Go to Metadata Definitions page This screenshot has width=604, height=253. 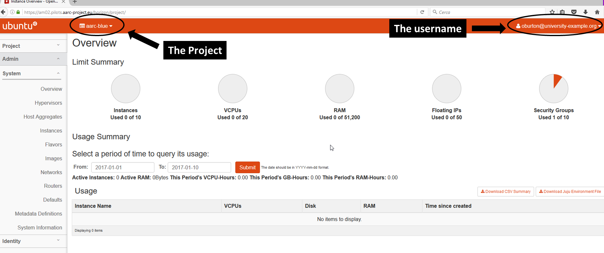[x=39, y=214]
